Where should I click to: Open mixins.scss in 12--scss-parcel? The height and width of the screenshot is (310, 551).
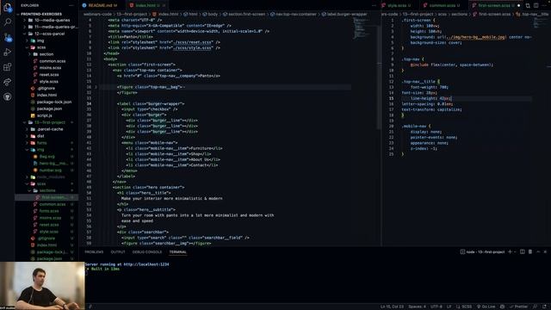50,68
